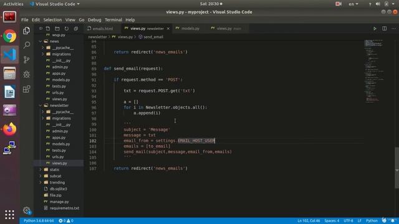Open the en language dropdown
Screen dimensions: 399x224
tap(353, 4)
